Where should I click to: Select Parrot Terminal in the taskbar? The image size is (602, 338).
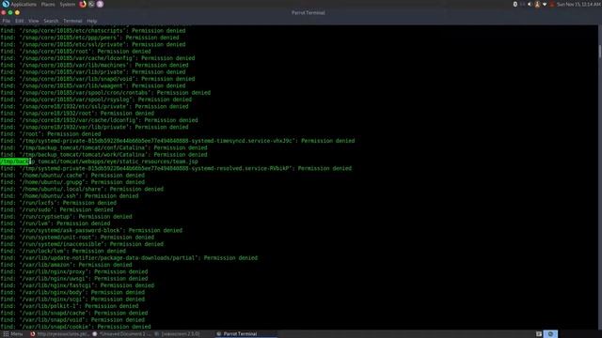(x=246, y=334)
